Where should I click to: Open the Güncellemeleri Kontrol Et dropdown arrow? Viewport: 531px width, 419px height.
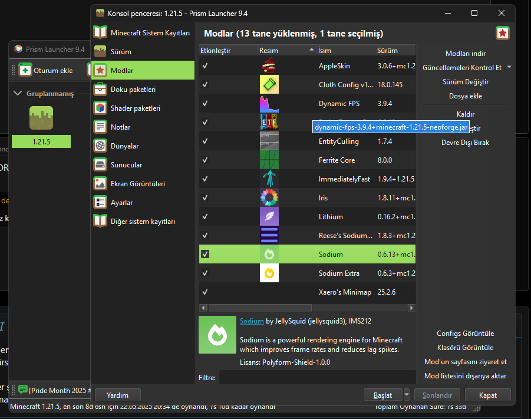click(509, 67)
